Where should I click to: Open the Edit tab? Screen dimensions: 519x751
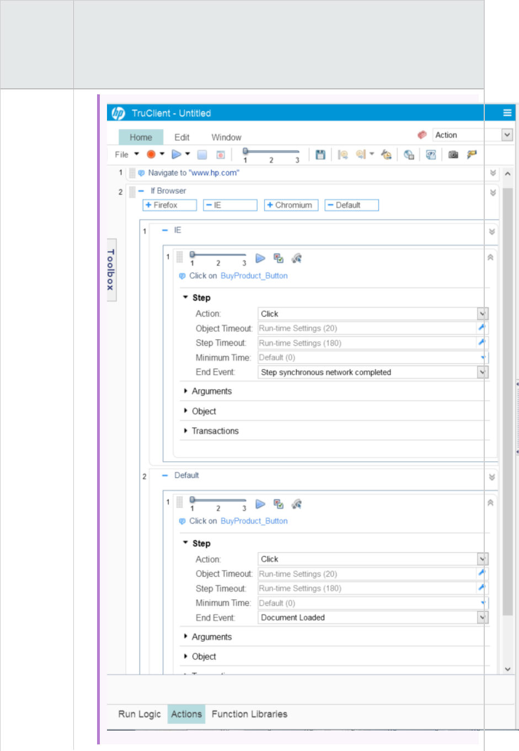182,137
